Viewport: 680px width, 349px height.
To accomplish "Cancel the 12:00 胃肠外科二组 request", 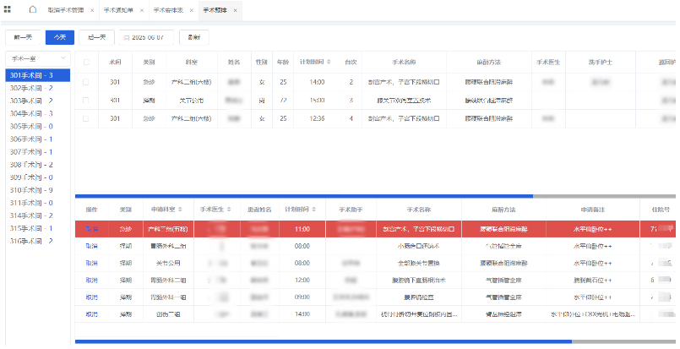I will pos(91,281).
